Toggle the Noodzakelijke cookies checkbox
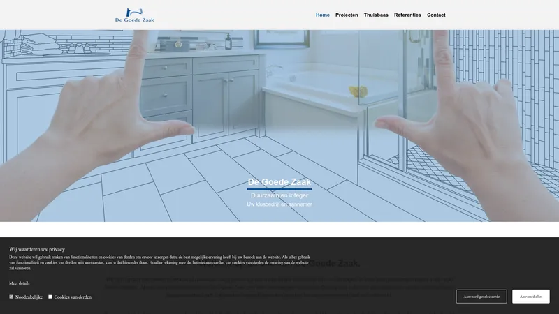The image size is (559, 314). (11, 297)
